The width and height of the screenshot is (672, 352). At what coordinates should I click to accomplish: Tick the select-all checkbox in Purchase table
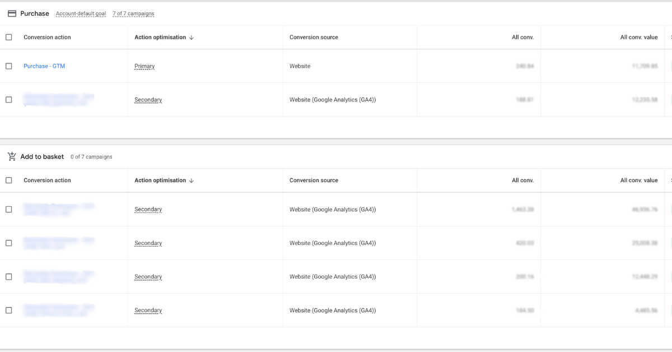tap(8, 38)
